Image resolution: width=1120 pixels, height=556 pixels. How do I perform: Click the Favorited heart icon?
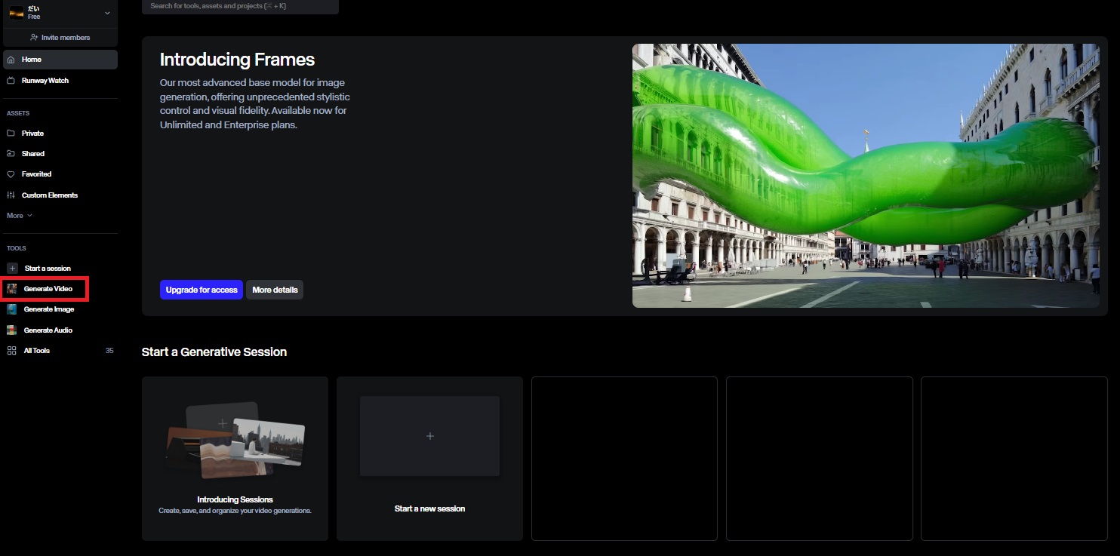click(x=11, y=174)
